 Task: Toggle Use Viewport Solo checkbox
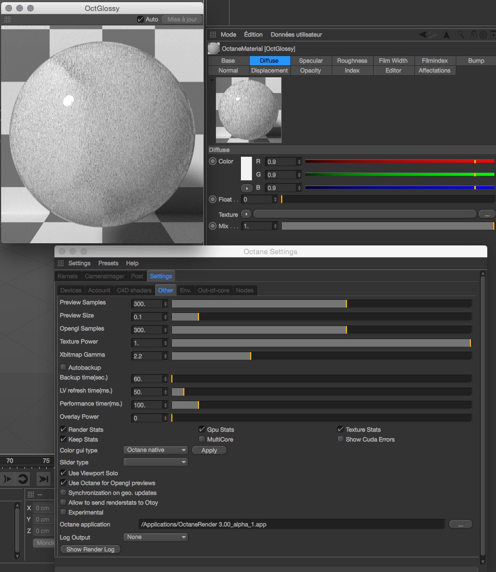pyautogui.click(x=64, y=473)
